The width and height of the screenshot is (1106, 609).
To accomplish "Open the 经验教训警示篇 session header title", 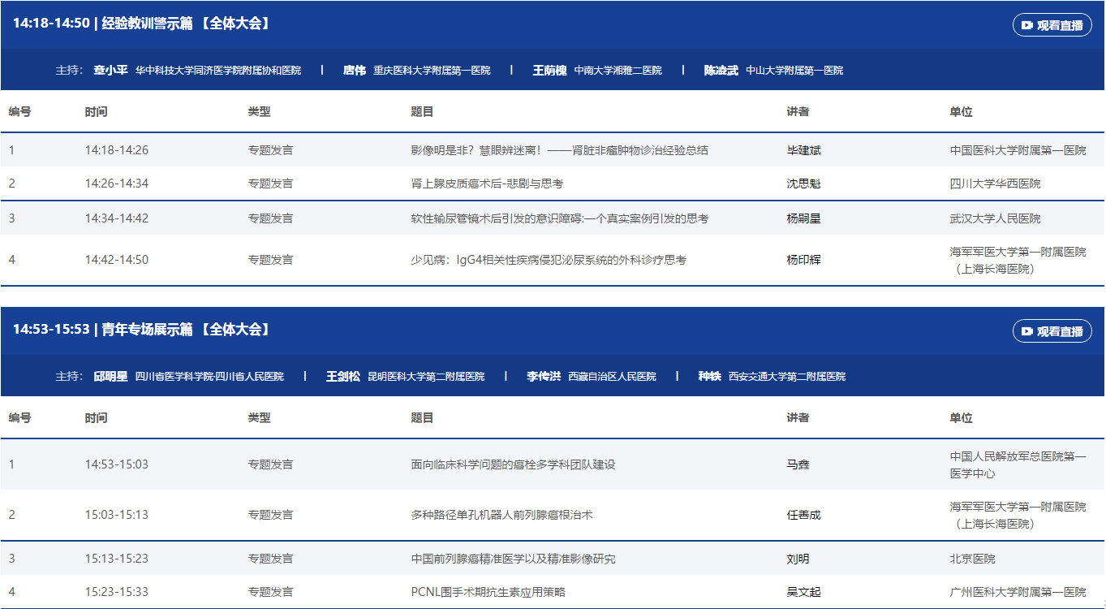I will pos(141,24).
